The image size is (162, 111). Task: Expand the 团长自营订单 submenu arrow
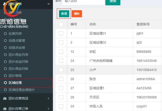click(x=48, y=109)
